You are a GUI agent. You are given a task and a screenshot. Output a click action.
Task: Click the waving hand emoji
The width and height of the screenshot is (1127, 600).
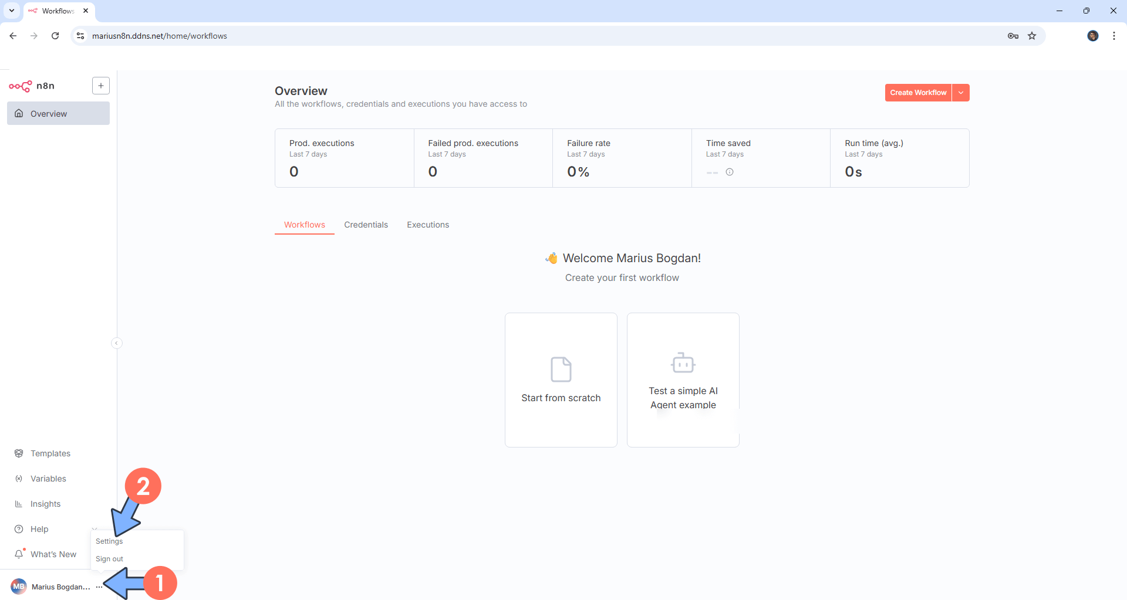tap(551, 258)
